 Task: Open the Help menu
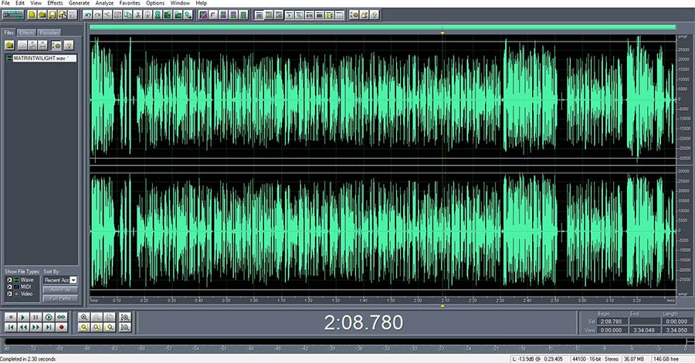pos(202,3)
